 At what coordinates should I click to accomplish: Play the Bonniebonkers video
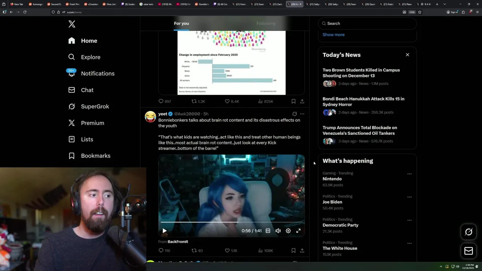[165, 231]
